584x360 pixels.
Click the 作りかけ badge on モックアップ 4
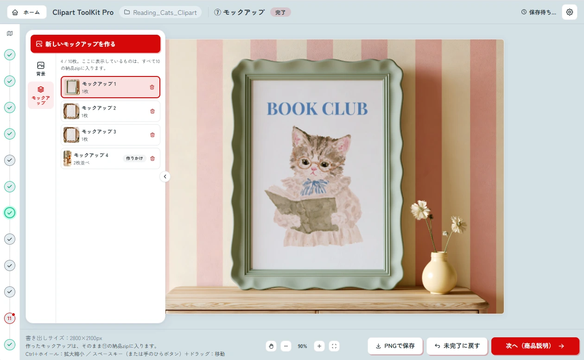pyautogui.click(x=134, y=158)
